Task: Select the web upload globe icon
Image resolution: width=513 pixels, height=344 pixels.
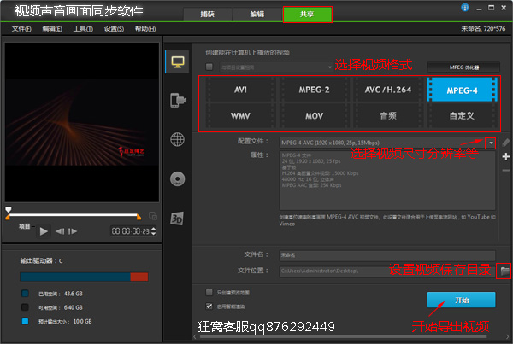Action: point(177,139)
